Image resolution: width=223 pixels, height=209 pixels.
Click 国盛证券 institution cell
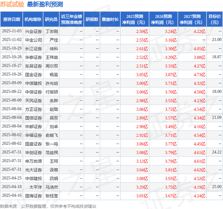(x=33, y=144)
